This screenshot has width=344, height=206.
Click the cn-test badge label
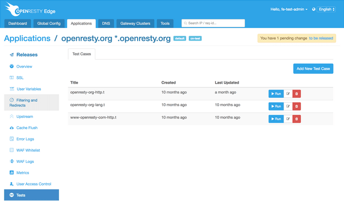point(195,39)
